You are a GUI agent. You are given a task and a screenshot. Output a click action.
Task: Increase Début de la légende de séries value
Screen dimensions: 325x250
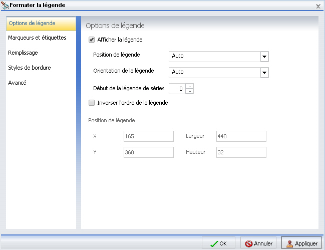[x=190, y=86]
